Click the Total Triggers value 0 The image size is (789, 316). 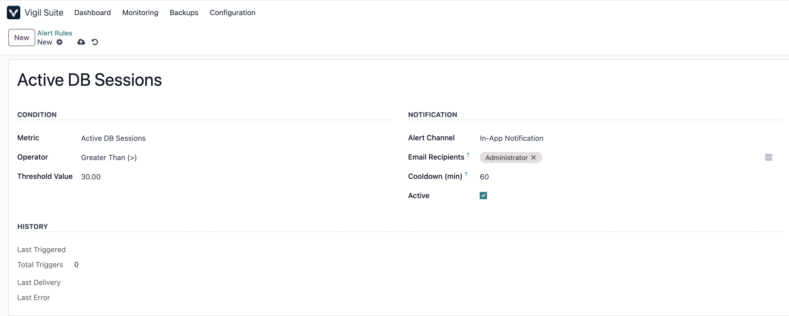point(76,265)
